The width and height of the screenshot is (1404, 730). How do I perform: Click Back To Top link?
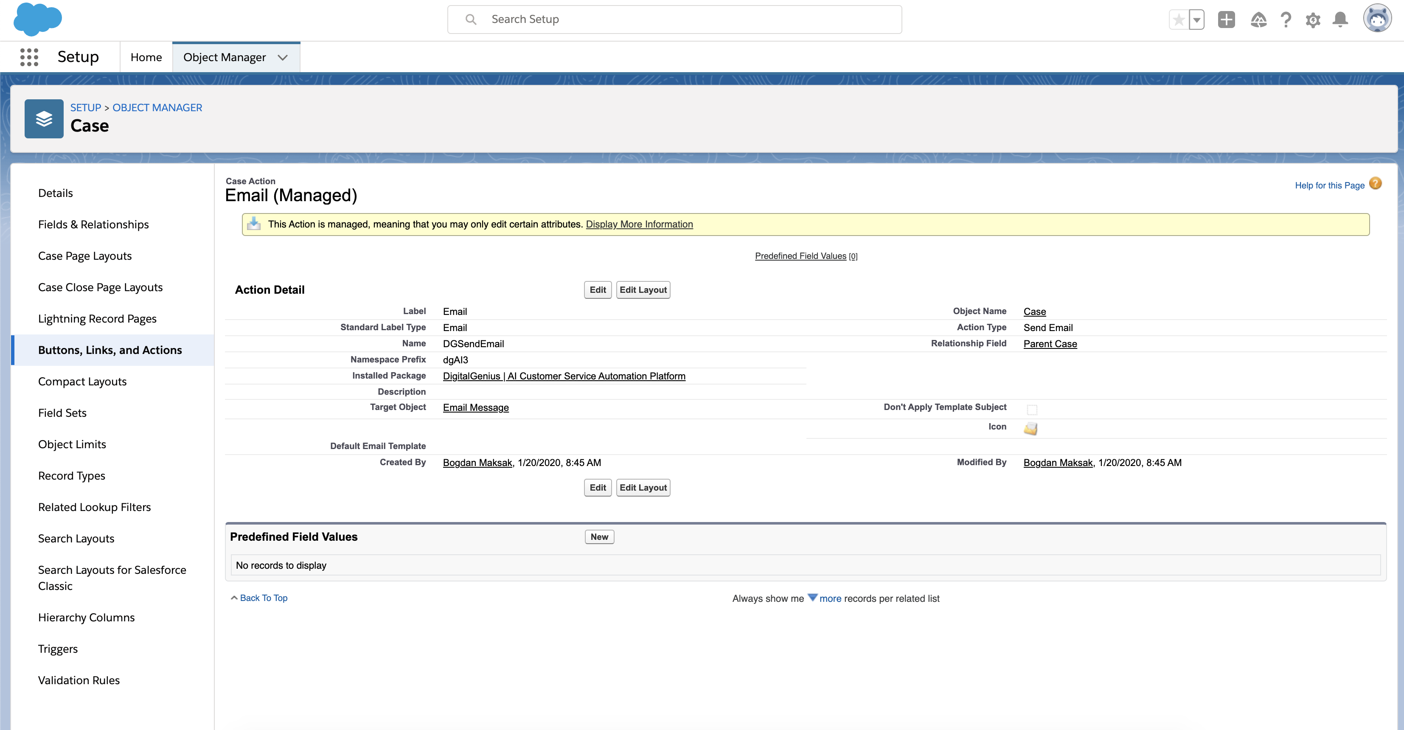click(264, 598)
